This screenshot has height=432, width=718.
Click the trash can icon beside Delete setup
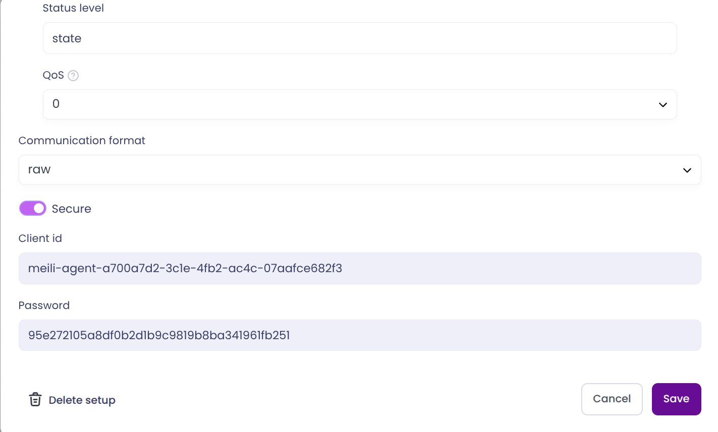(x=35, y=399)
